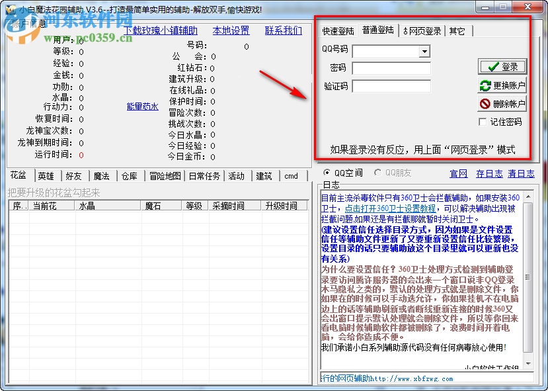The width and height of the screenshot is (548, 391).
Task: Click the 升级时间 column header
Action: click(x=284, y=206)
